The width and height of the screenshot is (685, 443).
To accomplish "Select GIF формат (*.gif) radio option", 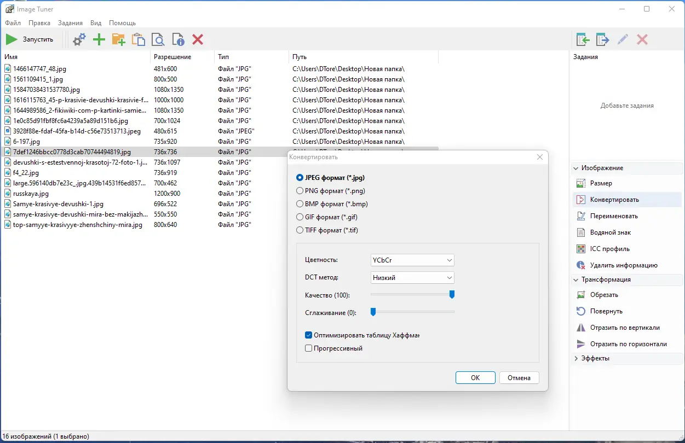I will pyautogui.click(x=327, y=217).
